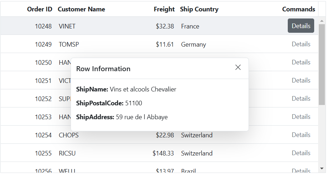This screenshot has width=327, height=174.
Task: Open Details for CHOPS order 10254
Action: [301, 135]
